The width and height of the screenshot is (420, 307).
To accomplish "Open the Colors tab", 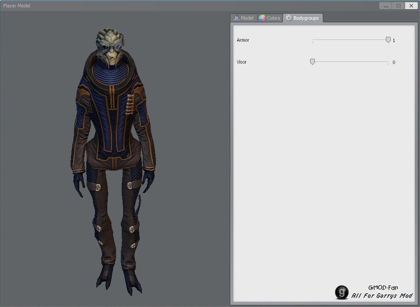I will pos(270,18).
